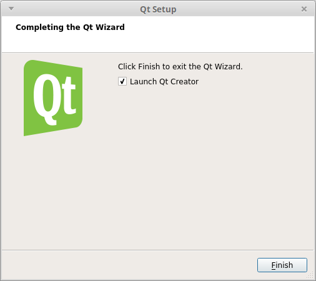
Task: Toggle the checkmark box beside Launch Qt Creator
Action: (122, 81)
